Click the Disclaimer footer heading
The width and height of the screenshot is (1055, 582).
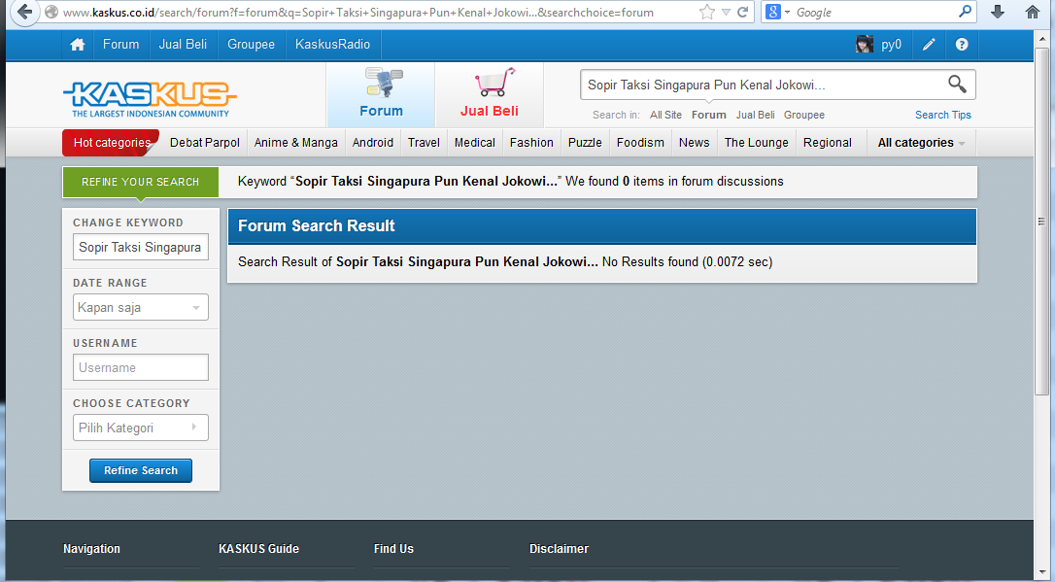(560, 549)
